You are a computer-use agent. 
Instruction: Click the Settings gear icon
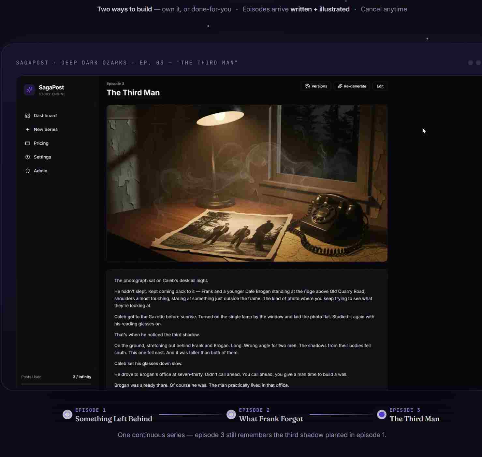27,157
